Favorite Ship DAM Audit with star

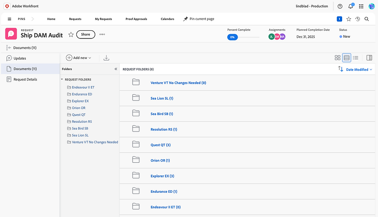click(71, 35)
